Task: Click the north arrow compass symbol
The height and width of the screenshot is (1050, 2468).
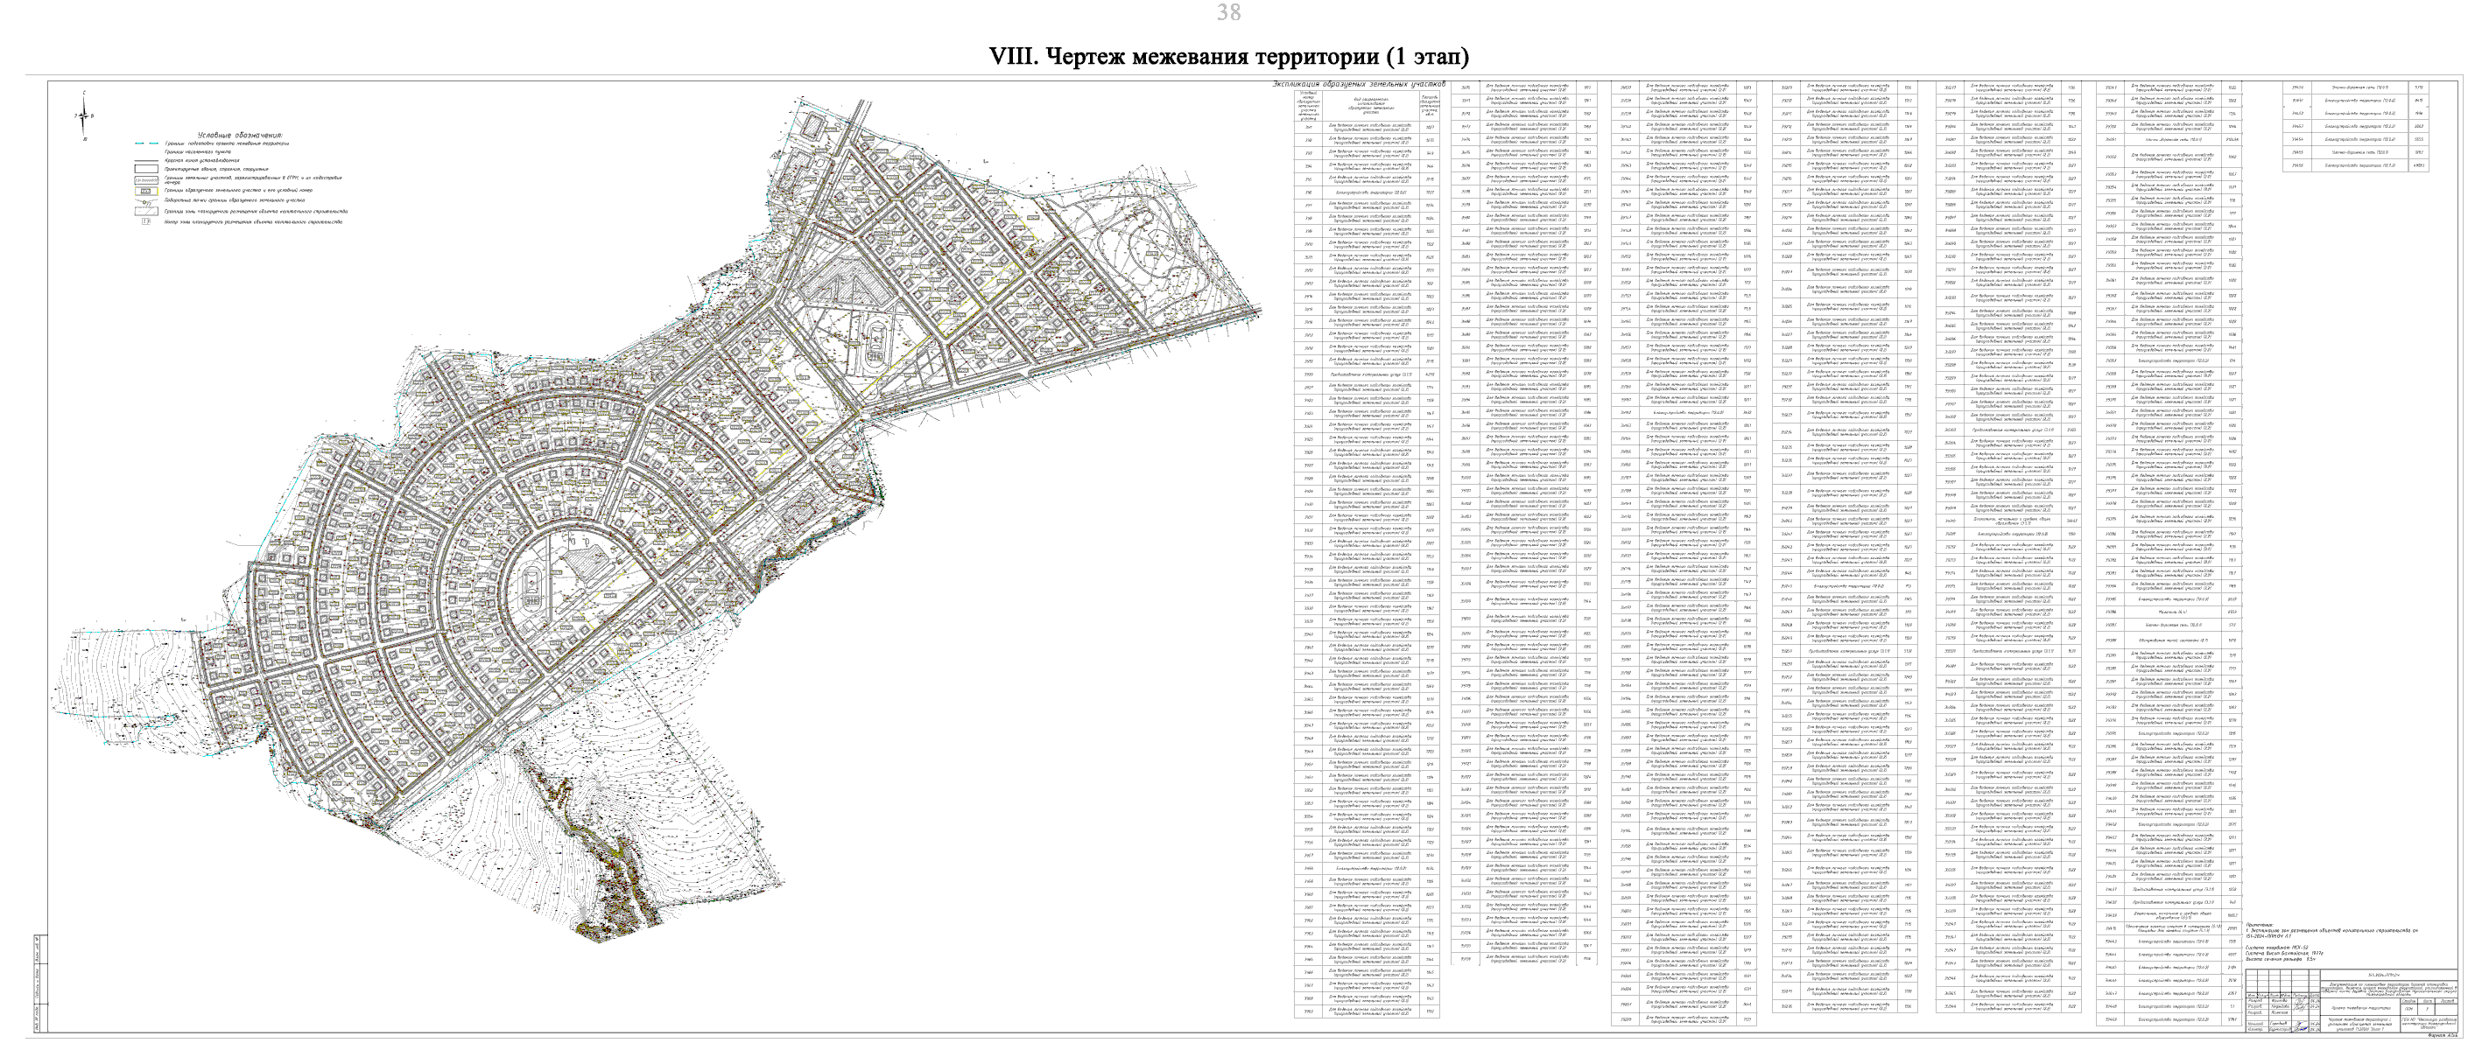Action: coord(83,115)
